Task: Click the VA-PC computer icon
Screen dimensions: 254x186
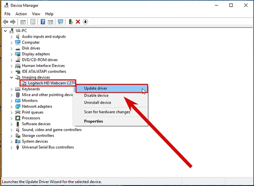Action: pos(12,31)
